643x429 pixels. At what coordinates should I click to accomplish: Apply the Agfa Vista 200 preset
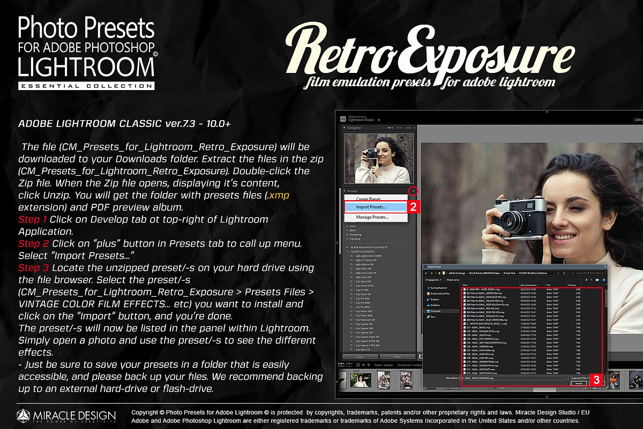tap(363, 277)
